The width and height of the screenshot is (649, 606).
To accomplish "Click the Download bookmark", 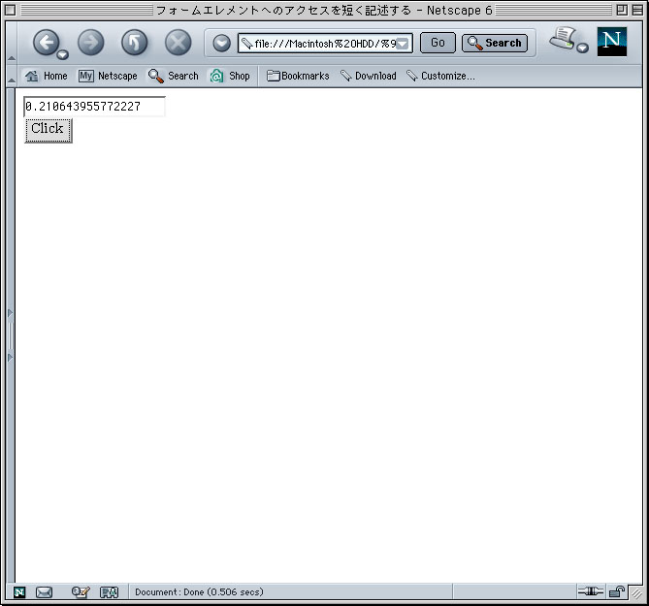I will click(369, 76).
